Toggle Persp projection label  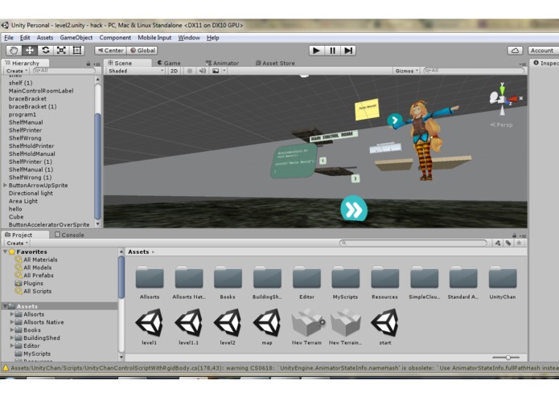tap(501, 125)
